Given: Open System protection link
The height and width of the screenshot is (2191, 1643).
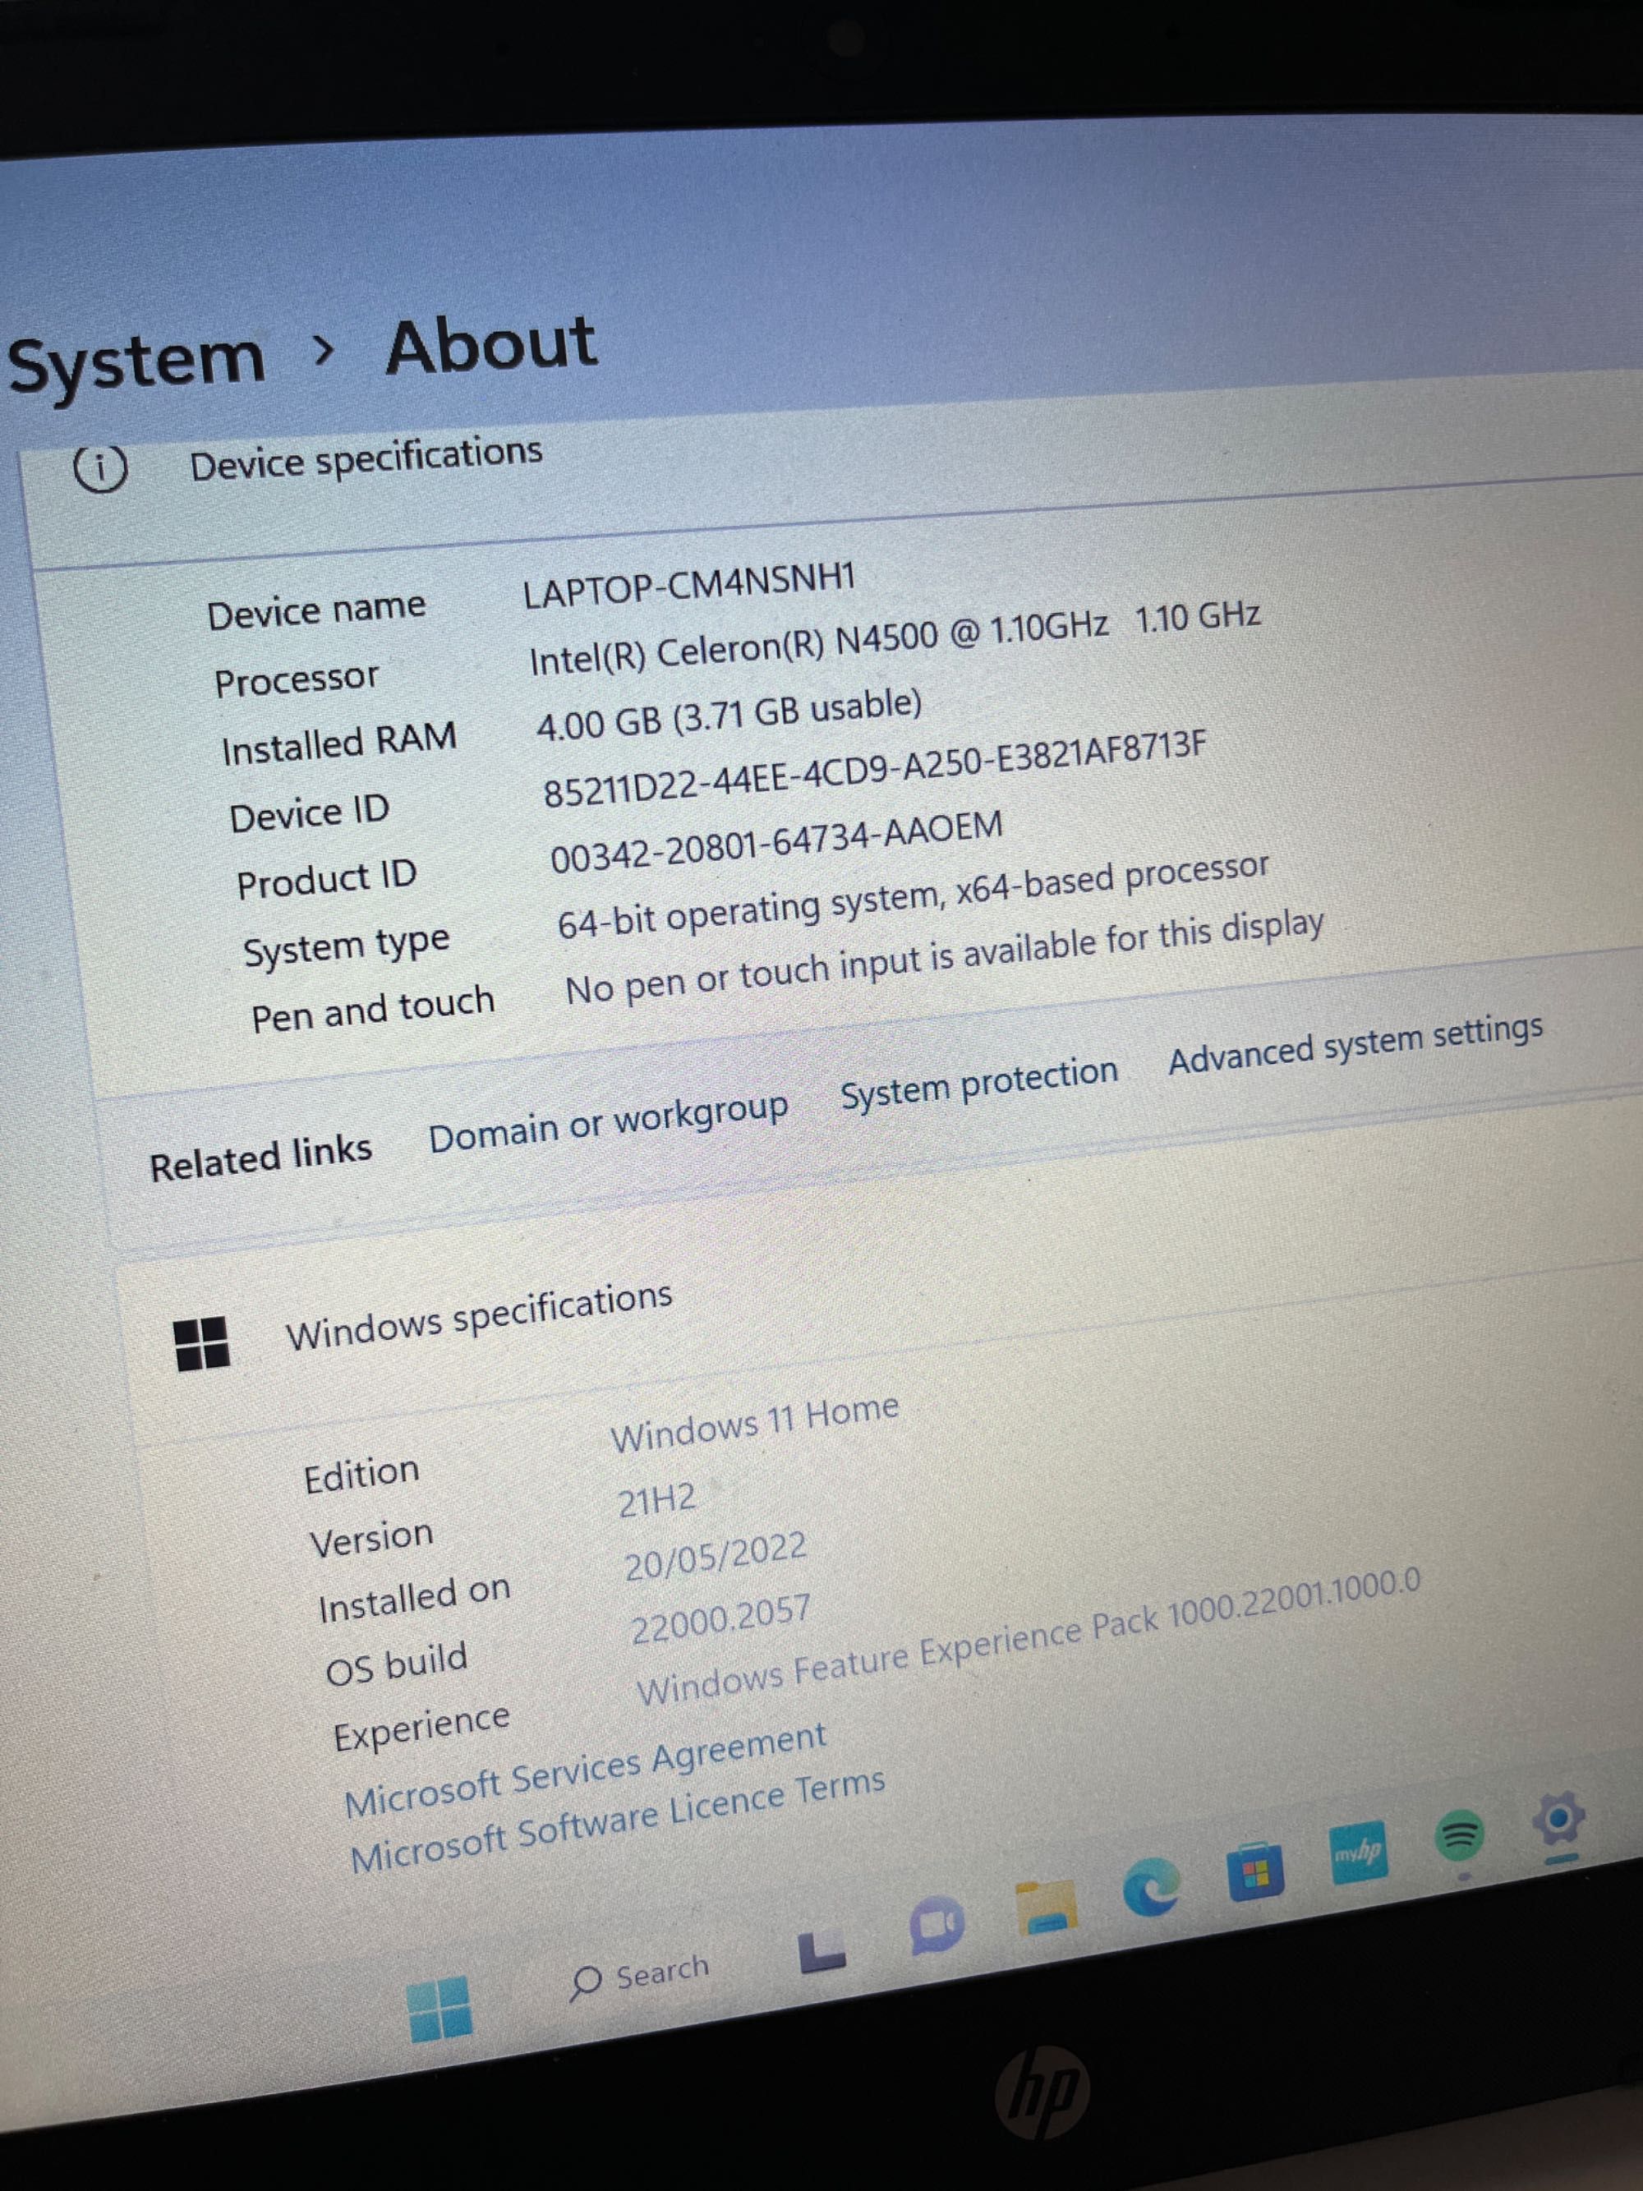Looking at the screenshot, I should tap(979, 1083).
